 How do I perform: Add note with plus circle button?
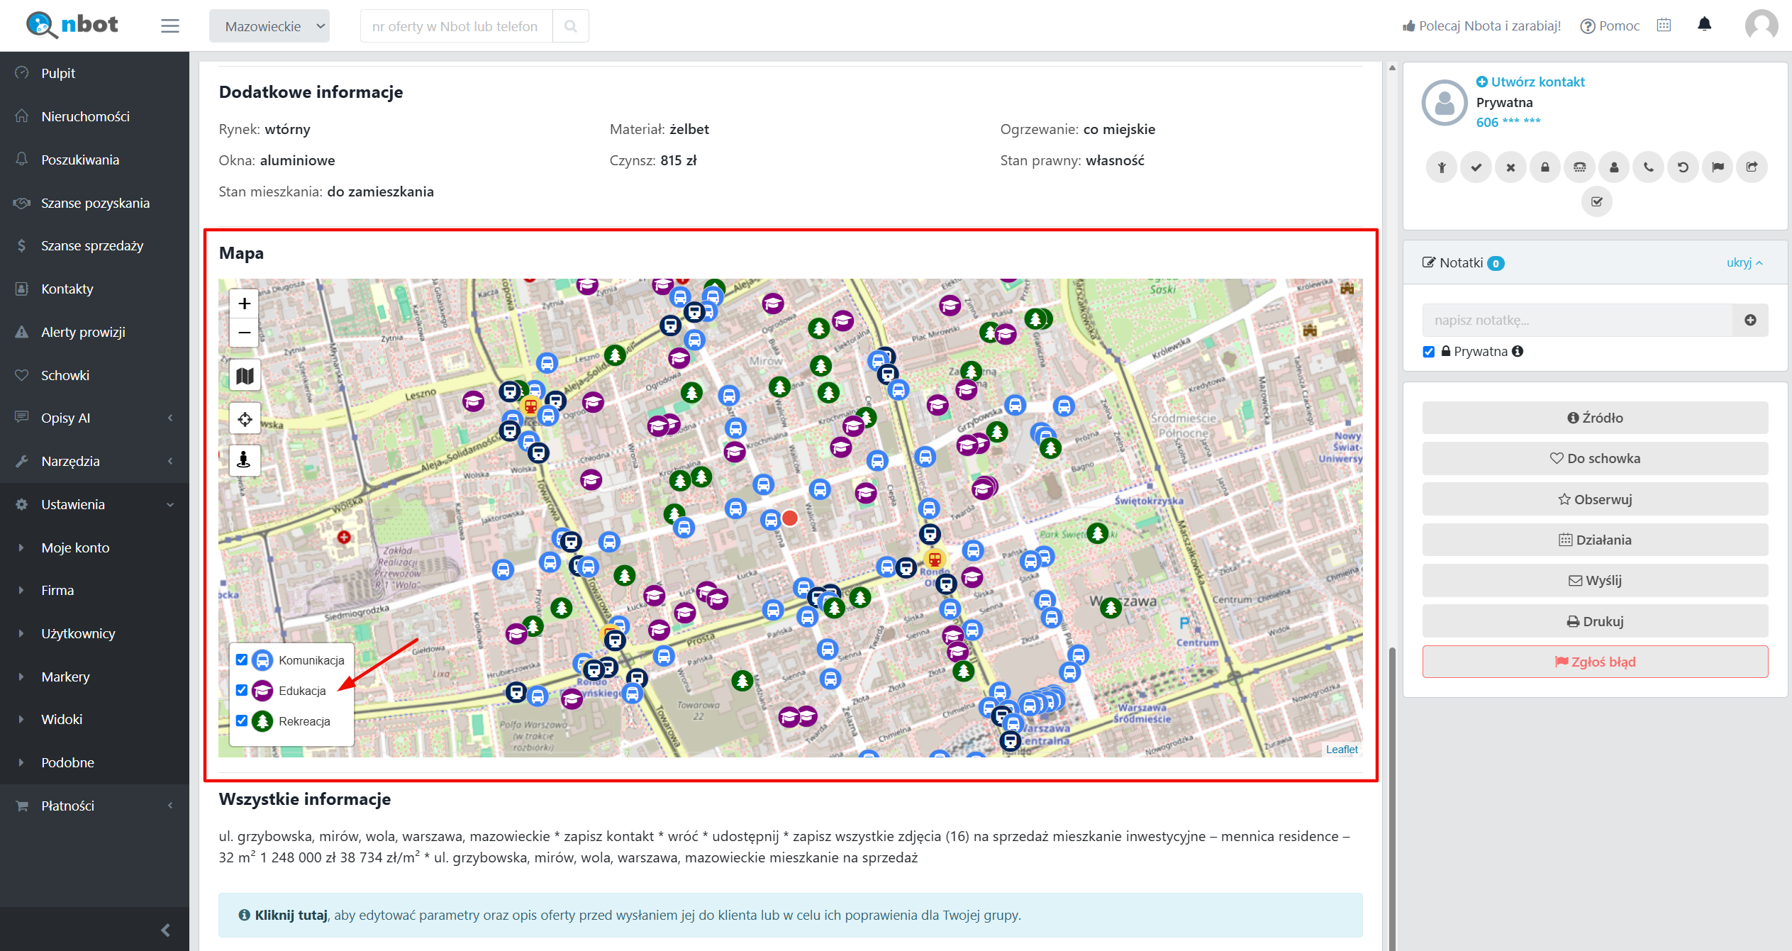click(1750, 320)
